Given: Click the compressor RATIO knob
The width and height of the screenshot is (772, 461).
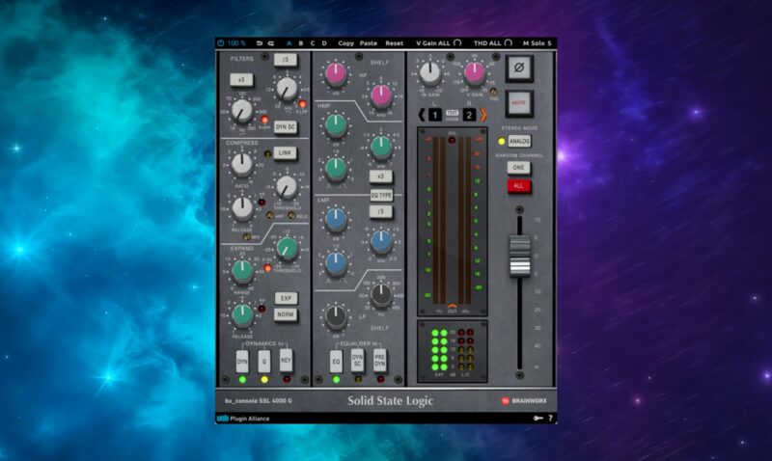Looking at the screenshot, I should point(242,165).
